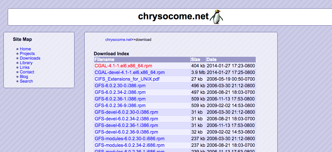The image size is (332, 152).
Task: Select the 497 kb size cell
Action: (199, 92)
